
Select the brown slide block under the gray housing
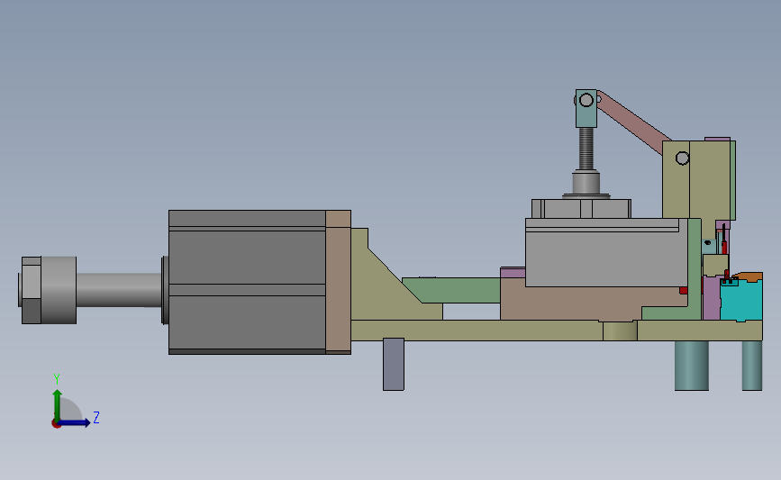click(x=573, y=303)
